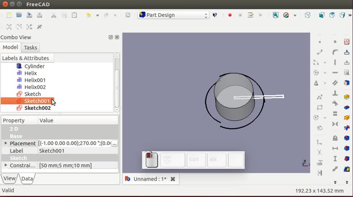The image size is (353, 197).
Task: Select Helix002 in the tree
Action: click(x=35, y=87)
